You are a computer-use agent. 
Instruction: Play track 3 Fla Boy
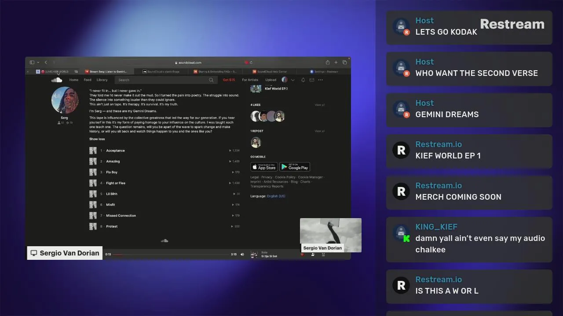tap(165, 172)
